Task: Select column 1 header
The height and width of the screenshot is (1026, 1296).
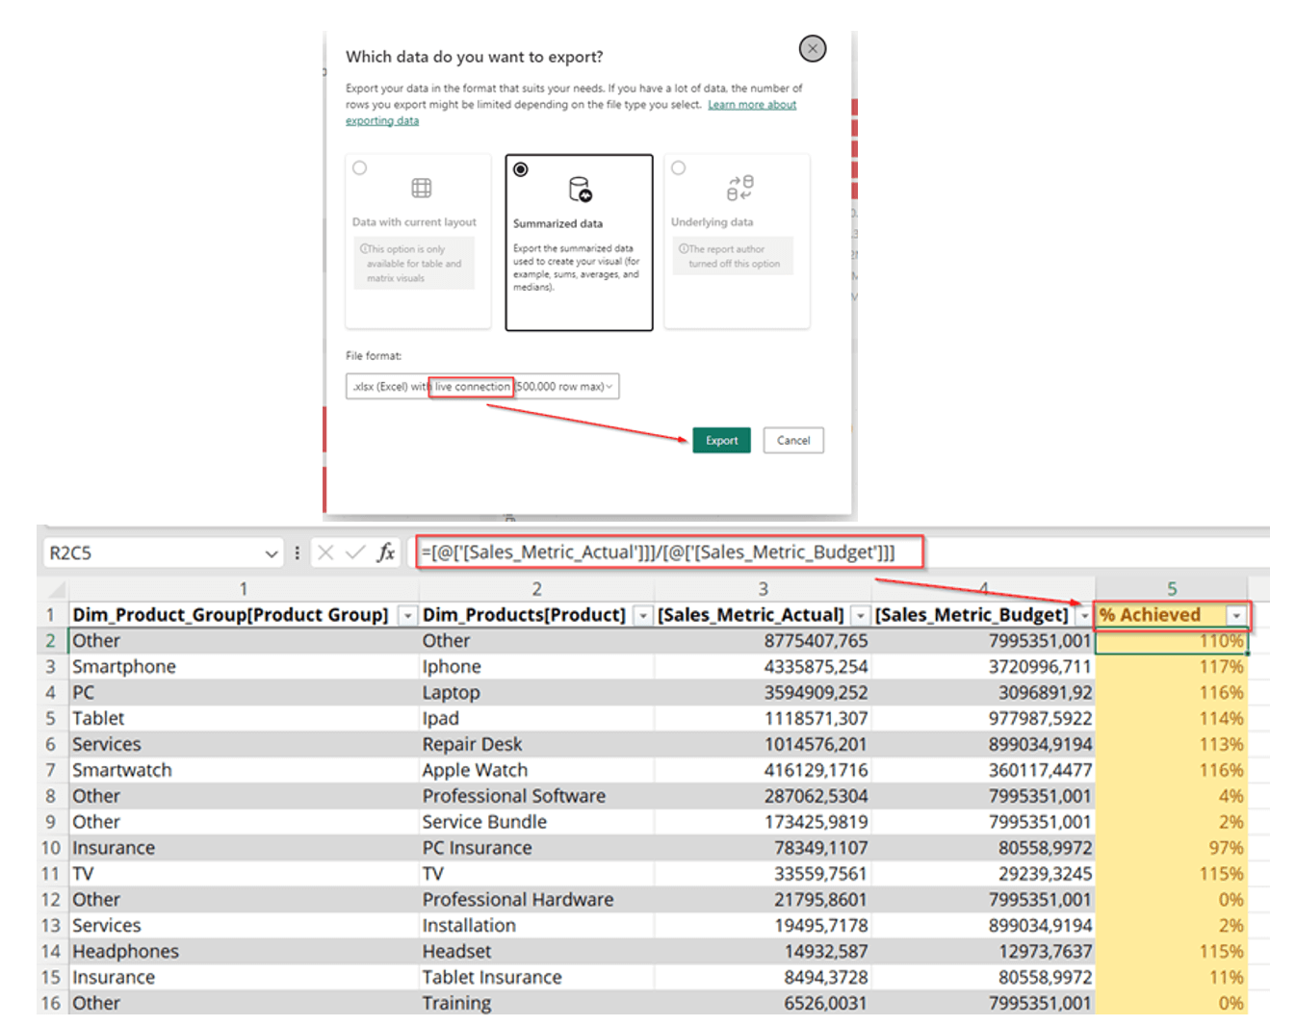Action: point(244,588)
